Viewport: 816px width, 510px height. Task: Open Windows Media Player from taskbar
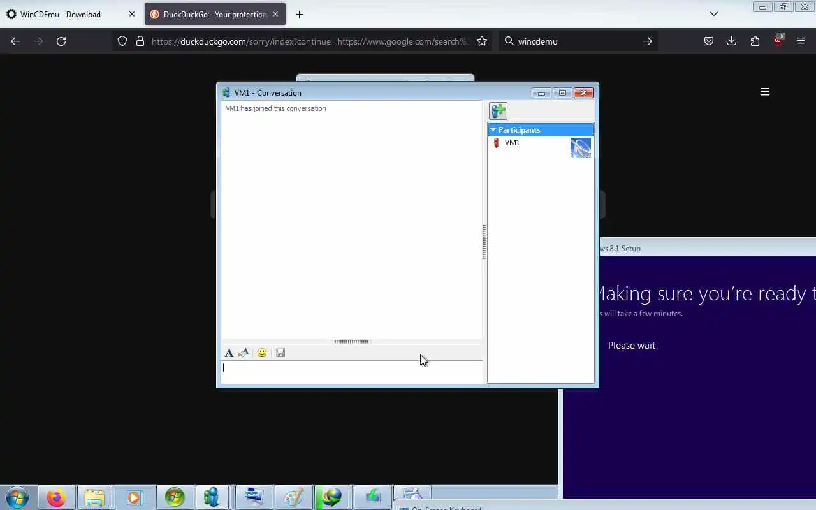coord(134,497)
